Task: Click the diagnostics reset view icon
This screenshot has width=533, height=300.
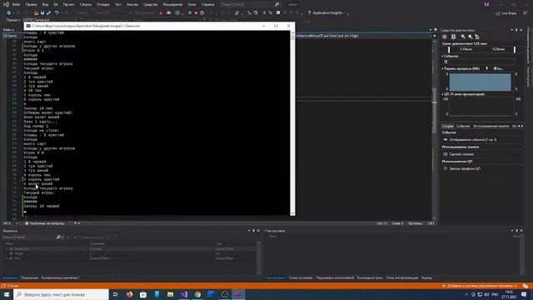Action: coord(477,37)
